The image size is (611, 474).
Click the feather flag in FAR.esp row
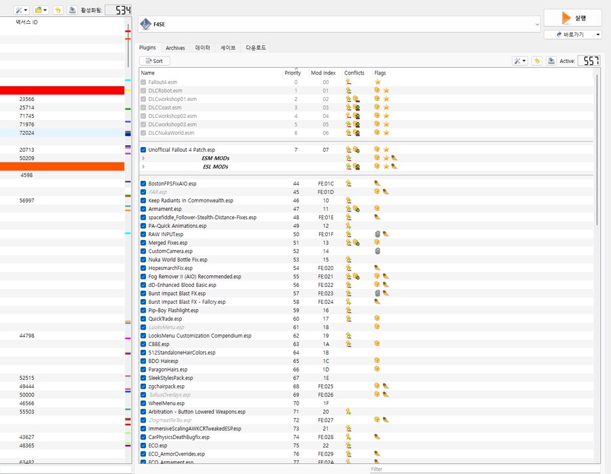[386, 192]
